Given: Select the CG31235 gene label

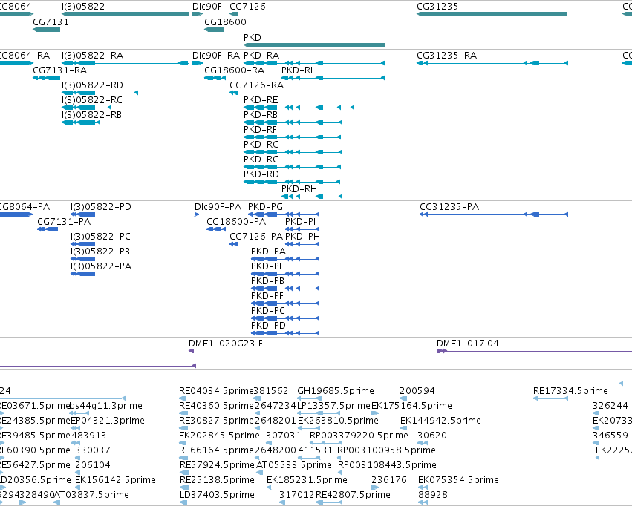Looking at the screenshot, I should coord(437,7).
